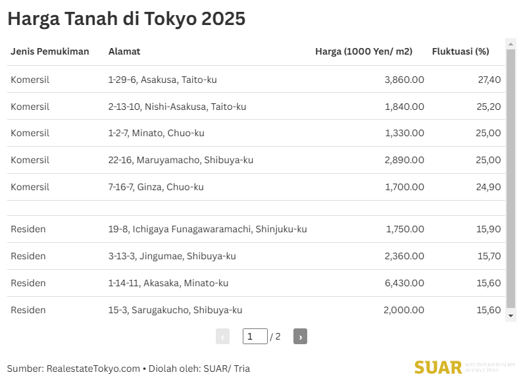This screenshot has height=383, width=523.
Task: Click the scrollbar down arrow
Action: pyautogui.click(x=511, y=316)
